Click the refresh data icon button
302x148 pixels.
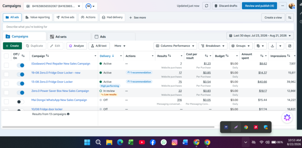click(x=206, y=6)
